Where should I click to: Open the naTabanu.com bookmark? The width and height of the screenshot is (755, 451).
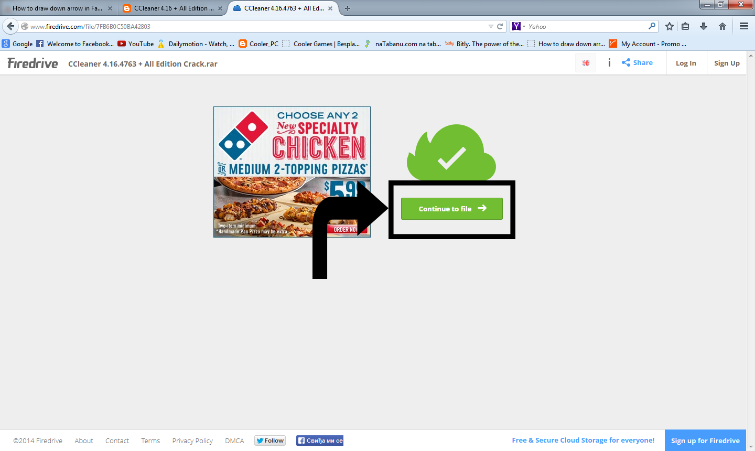[403, 44]
